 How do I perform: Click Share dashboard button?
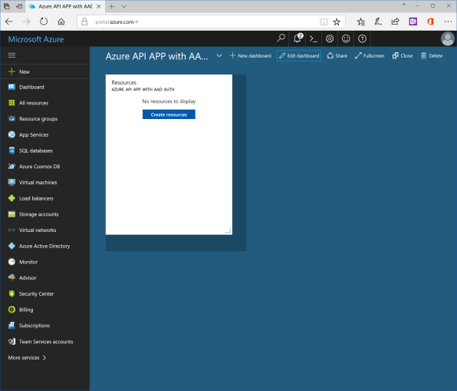coord(337,55)
